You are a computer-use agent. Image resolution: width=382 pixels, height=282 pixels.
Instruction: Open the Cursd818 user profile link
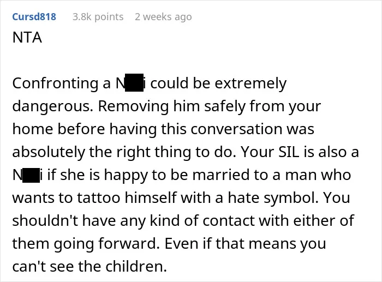tap(34, 17)
